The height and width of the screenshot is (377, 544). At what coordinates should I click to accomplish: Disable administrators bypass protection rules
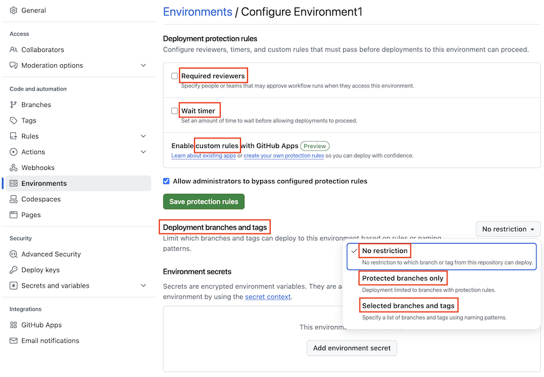pos(166,181)
